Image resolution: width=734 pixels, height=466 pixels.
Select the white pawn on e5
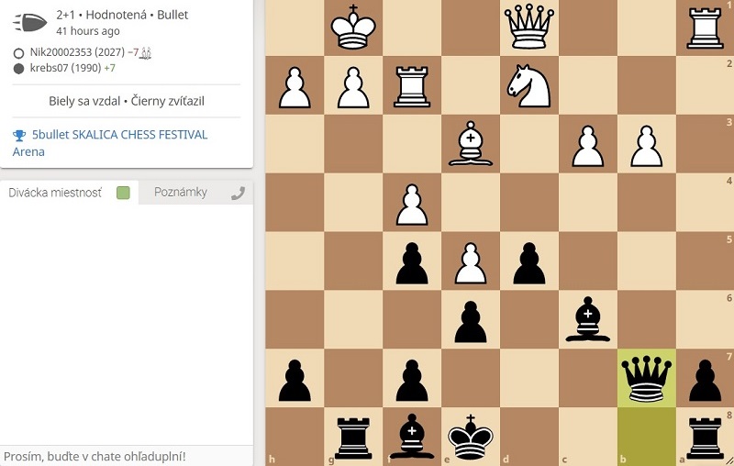pyautogui.click(x=471, y=261)
